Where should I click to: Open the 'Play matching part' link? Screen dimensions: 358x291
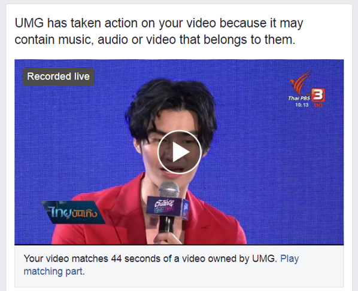(161, 265)
